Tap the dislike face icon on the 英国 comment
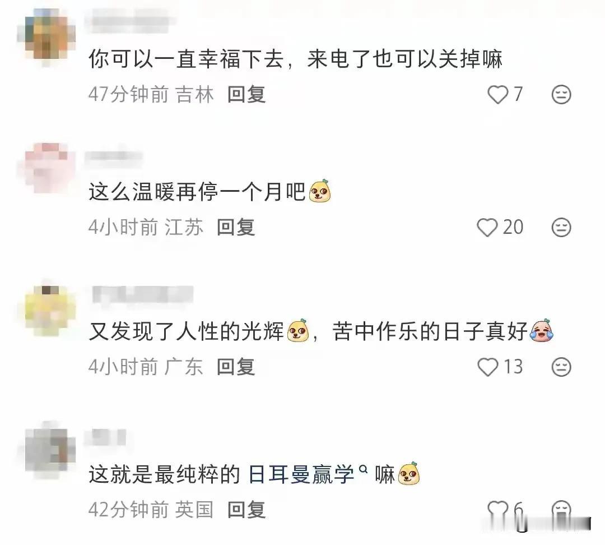This screenshot has width=605, height=545. 561,510
